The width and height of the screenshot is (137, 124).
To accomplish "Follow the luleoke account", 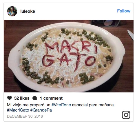I will (x=124, y=11).
